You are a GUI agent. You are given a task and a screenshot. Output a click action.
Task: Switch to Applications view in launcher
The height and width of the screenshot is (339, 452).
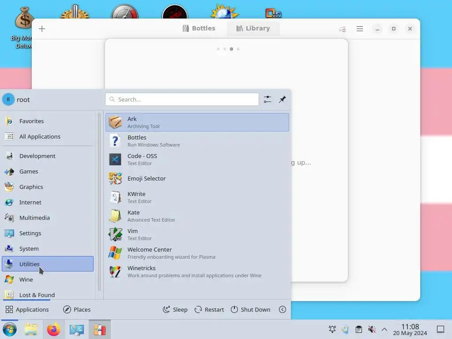[x=27, y=309]
